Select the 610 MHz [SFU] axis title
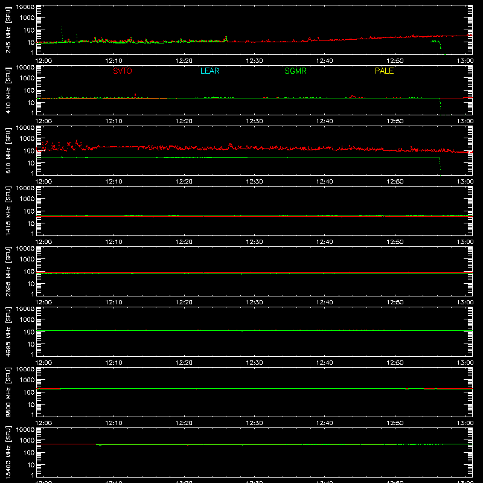The image size is (483, 483). 8,151
